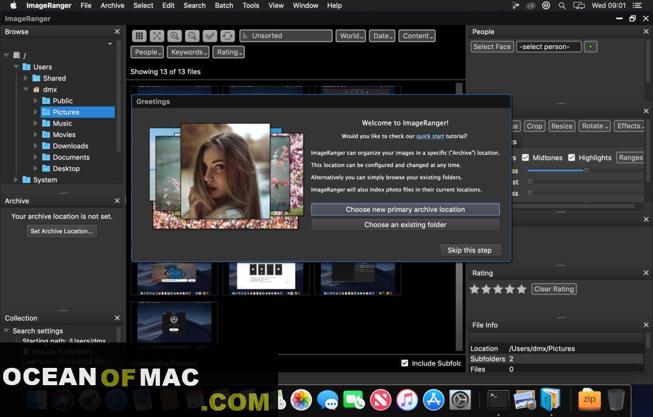Viewport: 653px width, 417px height.
Task: Open the Batch menu
Action: coord(224,5)
